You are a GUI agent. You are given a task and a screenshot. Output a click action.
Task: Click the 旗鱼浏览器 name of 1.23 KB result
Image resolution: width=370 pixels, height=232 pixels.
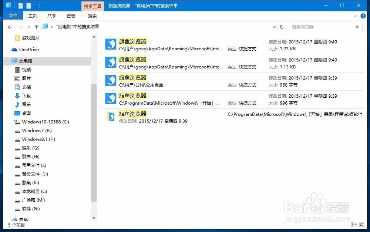(x=132, y=42)
